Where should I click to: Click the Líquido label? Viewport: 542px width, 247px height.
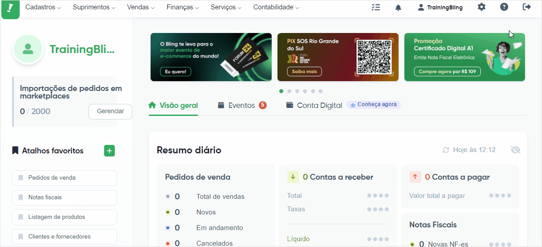pos(298,239)
